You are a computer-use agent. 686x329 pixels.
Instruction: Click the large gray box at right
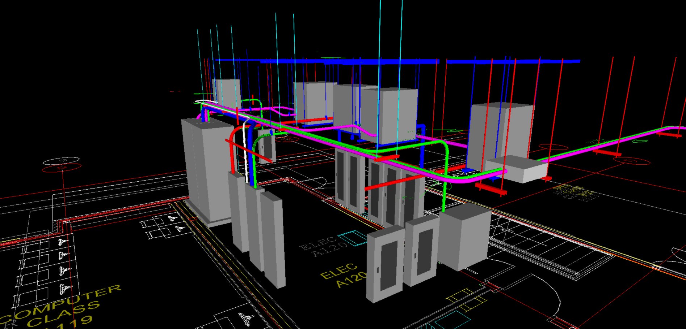tap(501, 132)
